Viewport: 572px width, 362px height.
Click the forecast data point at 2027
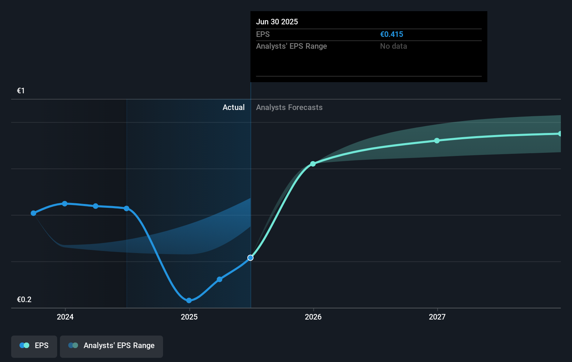[x=437, y=141]
